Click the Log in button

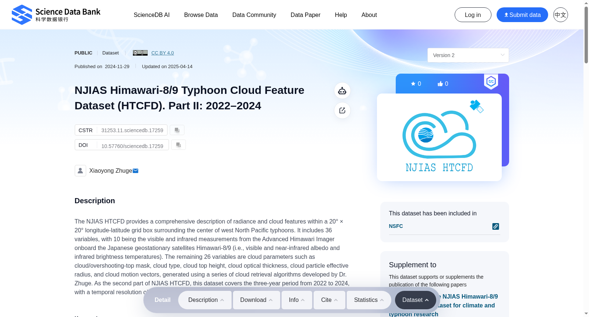coord(473,15)
